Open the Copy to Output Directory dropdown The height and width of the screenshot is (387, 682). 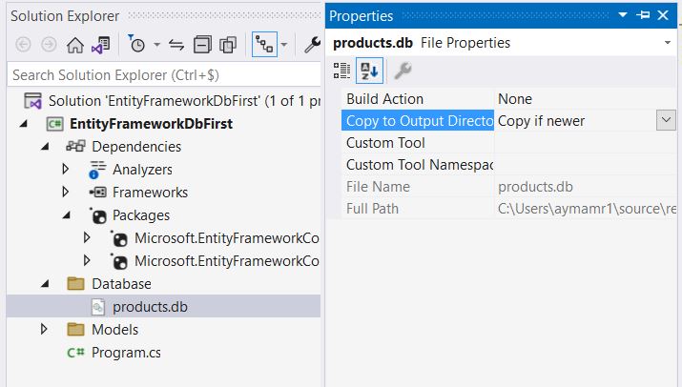click(x=666, y=120)
